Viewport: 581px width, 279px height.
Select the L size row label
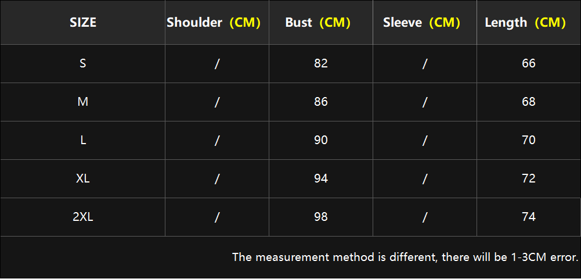click(x=83, y=140)
